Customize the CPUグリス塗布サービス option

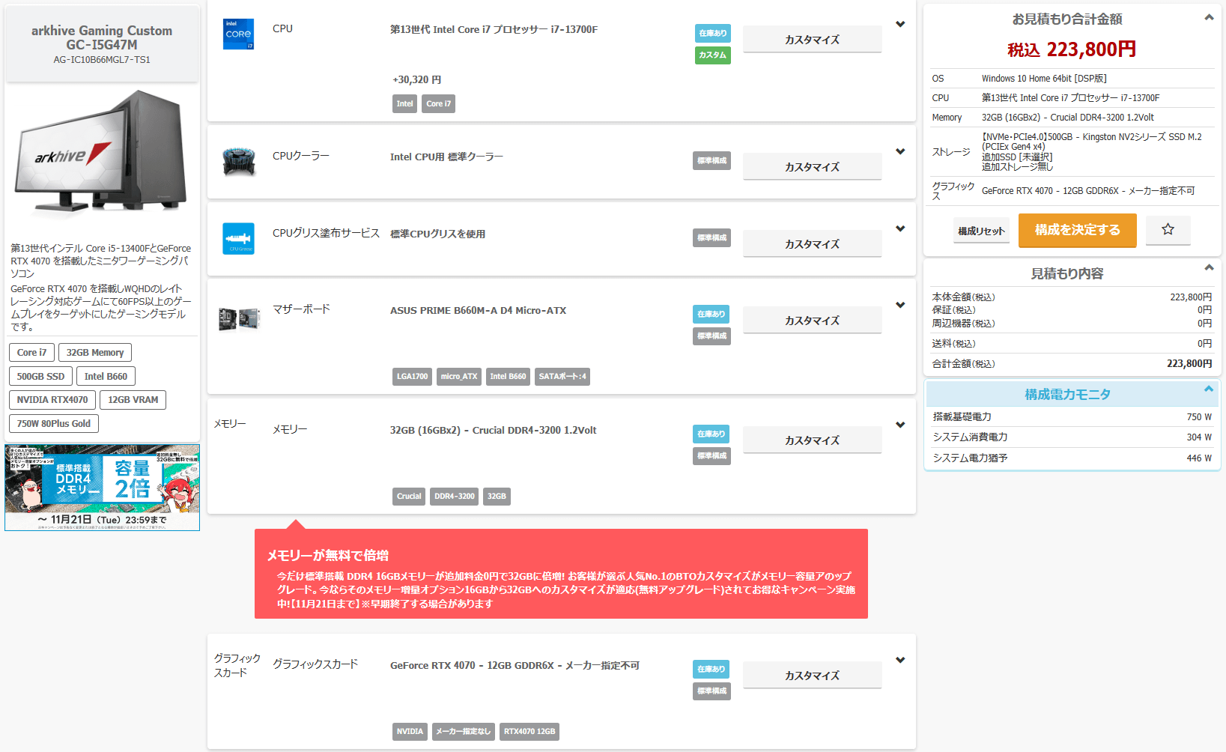pos(812,244)
